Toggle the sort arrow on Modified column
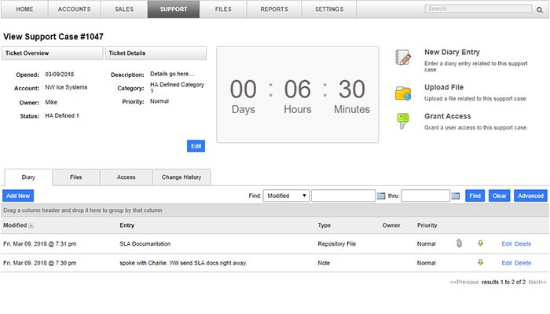Viewport: 550px width, 314px height. point(31,225)
